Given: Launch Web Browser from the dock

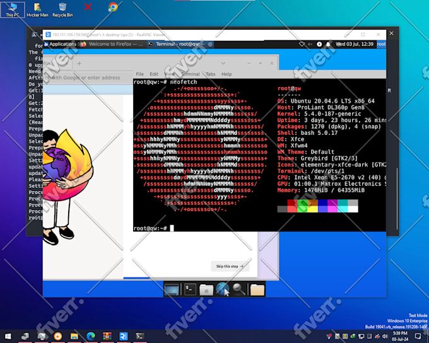Looking at the screenshot, I should (x=222, y=289).
